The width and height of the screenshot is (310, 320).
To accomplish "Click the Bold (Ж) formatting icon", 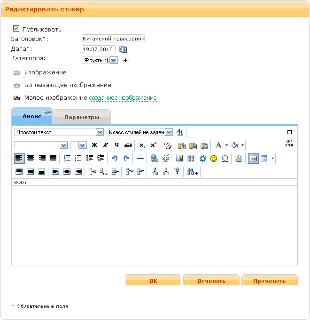I will [x=94, y=145].
